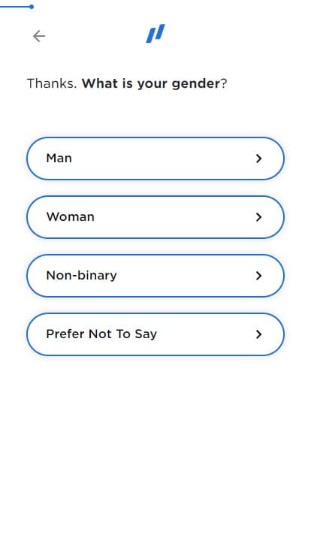Click the blue progress line at top
The height and width of the screenshot is (553, 311).
[15, 7]
